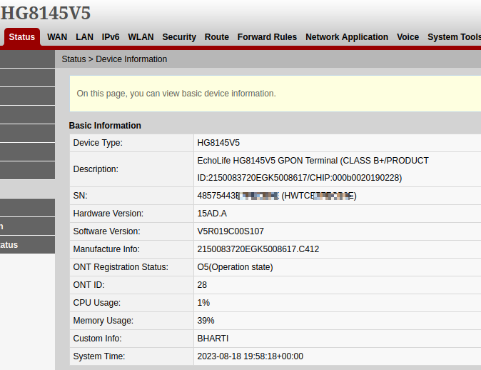
Task: Click the System Time value cell
Action: [250, 356]
